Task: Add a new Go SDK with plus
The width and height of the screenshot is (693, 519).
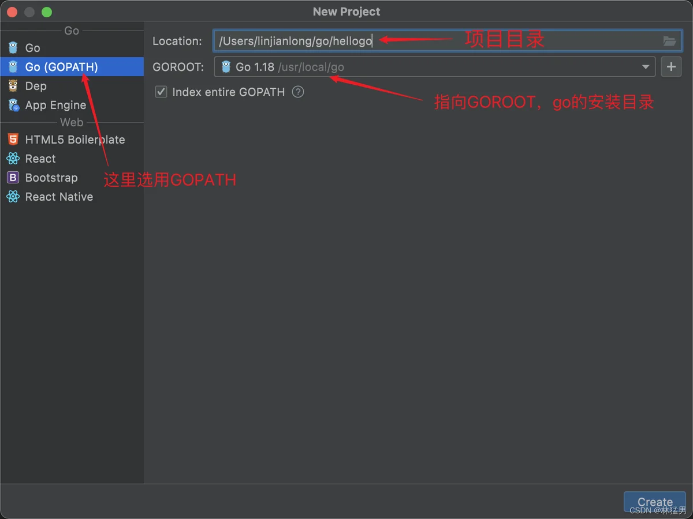Action: coord(671,67)
